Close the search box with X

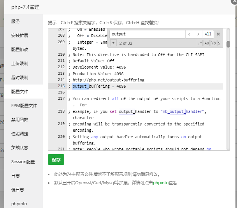tap(218, 34)
